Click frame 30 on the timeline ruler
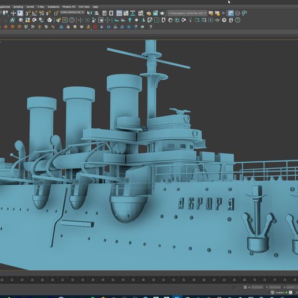298x298 pixels. coord(53,280)
